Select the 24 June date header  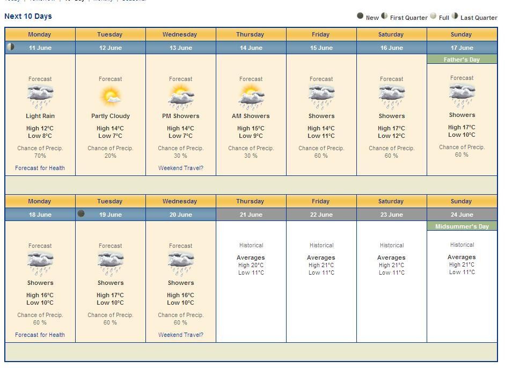462,215
